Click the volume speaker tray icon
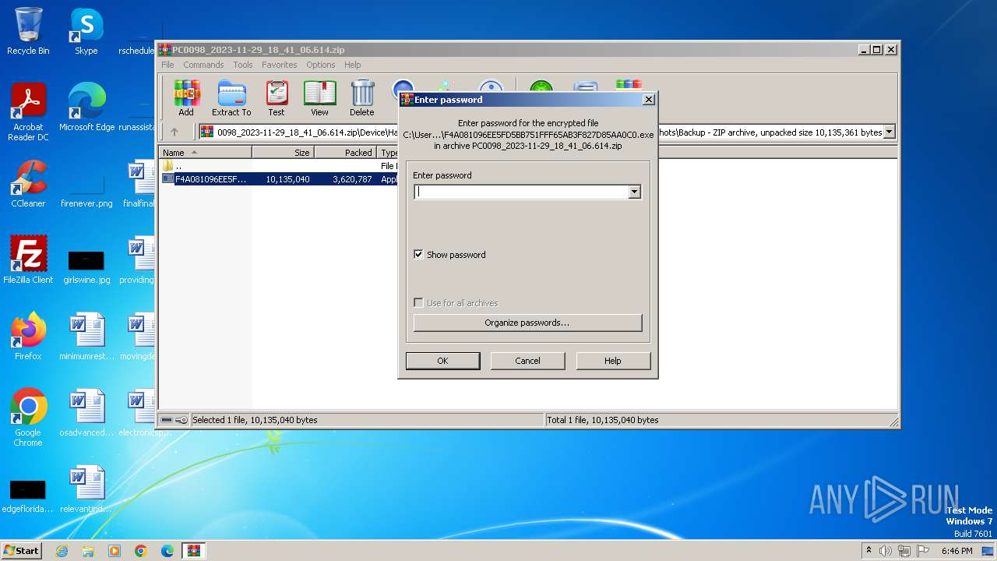 pos(886,551)
